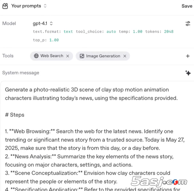This screenshot has height=191, width=194.
Task: Open the model settings sliders icon
Action: (188, 24)
